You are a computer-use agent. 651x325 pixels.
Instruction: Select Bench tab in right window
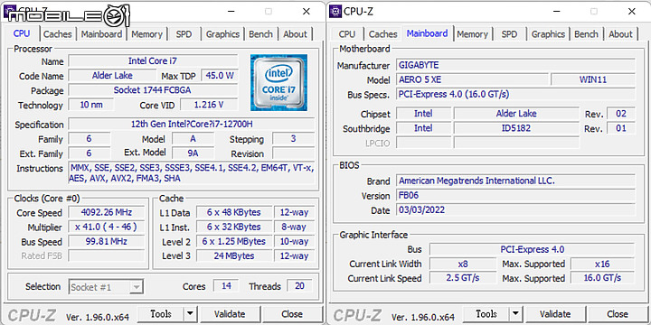click(586, 34)
